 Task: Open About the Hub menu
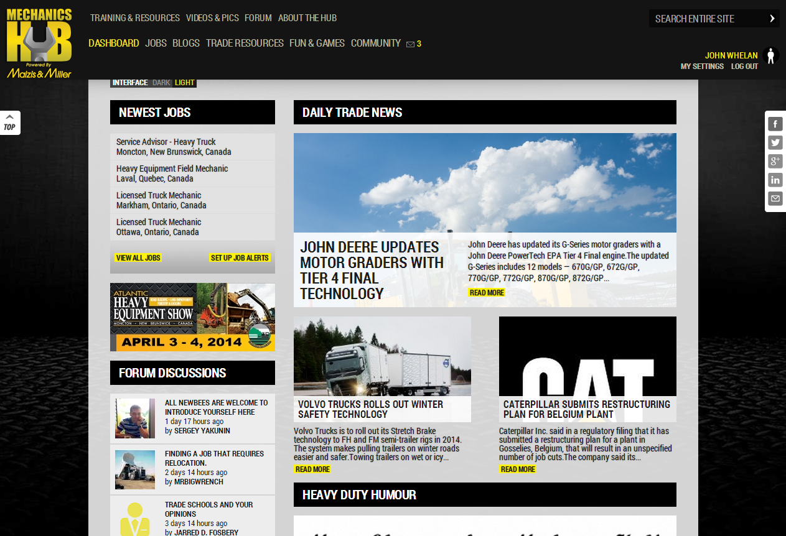click(307, 18)
